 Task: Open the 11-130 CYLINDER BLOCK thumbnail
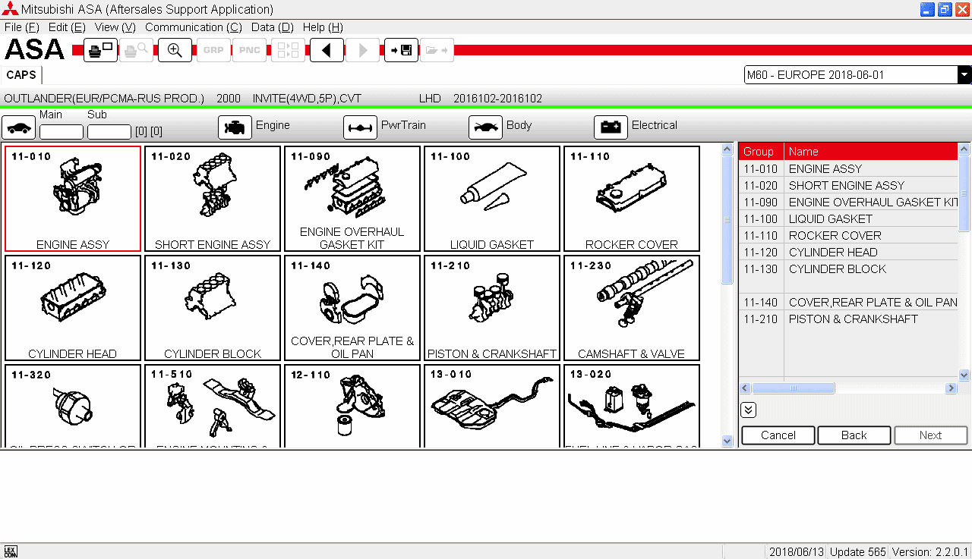click(213, 308)
